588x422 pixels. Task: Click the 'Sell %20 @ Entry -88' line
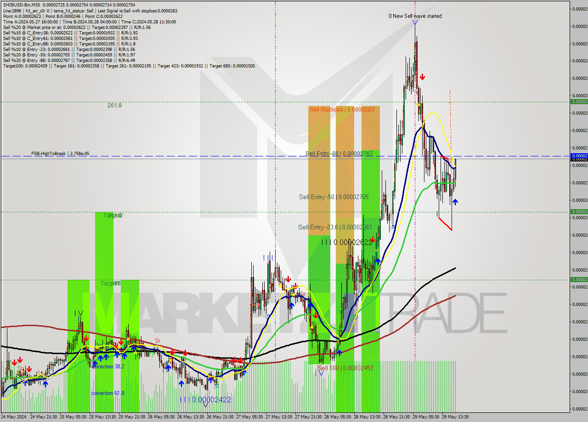[x=69, y=60]
